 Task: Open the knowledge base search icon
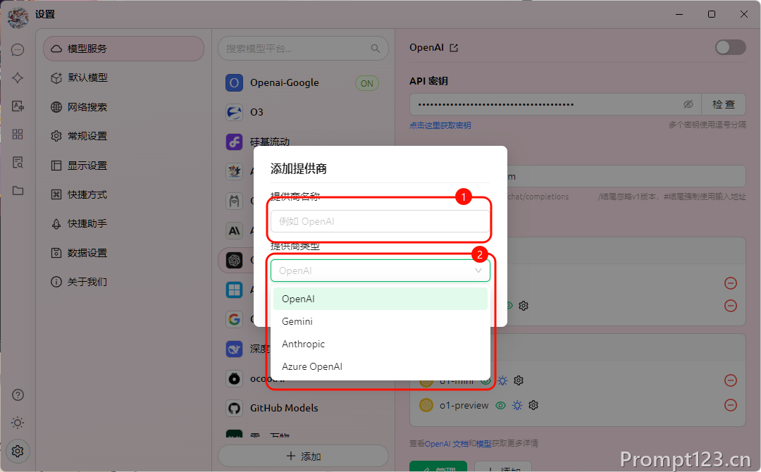coord(18,163)
